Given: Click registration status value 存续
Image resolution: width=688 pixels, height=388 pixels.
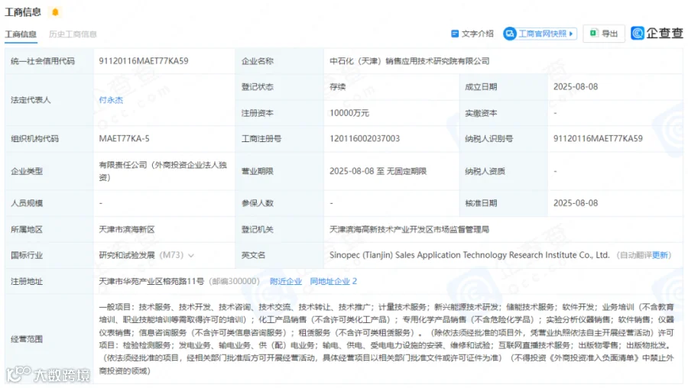Looking at the screenshot, I should point(337,87).
